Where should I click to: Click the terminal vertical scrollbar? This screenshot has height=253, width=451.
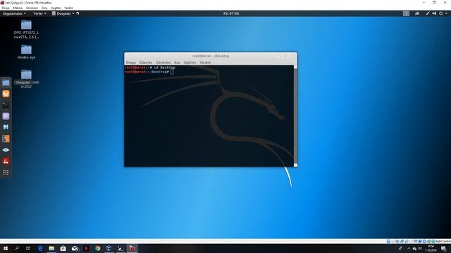[x=295, y=116]
